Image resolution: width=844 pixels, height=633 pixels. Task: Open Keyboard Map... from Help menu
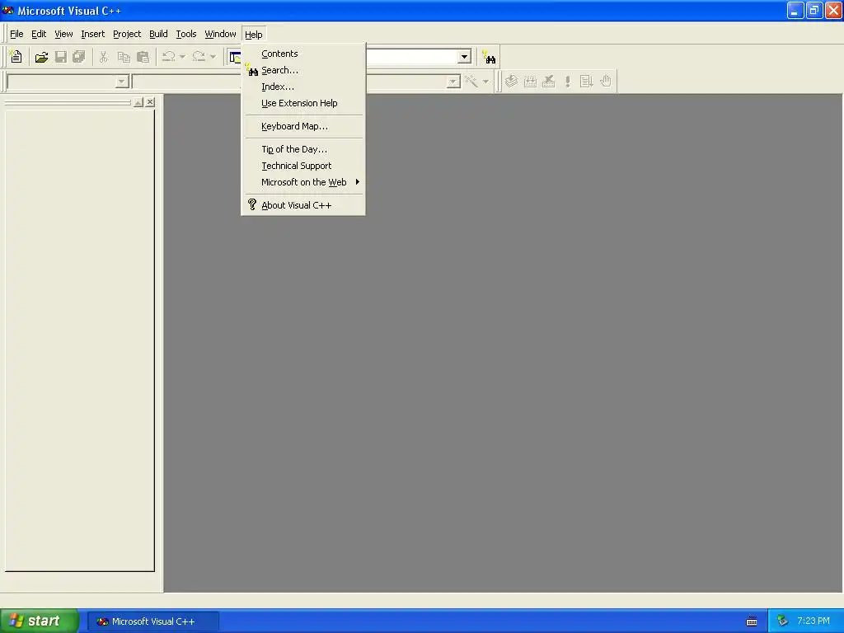(x=304, y=126)
